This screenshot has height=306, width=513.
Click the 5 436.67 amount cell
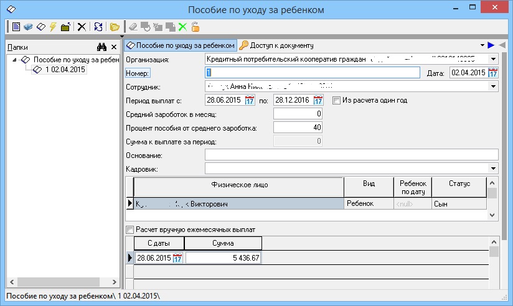223,258
